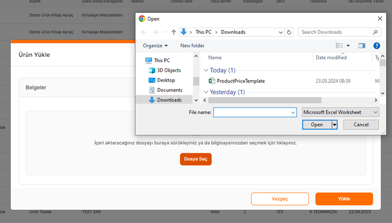Image resolution: width=392 pixels, height=223 pixels.
Task: Open the Organize menu
Action: click(x=155, y=46)
